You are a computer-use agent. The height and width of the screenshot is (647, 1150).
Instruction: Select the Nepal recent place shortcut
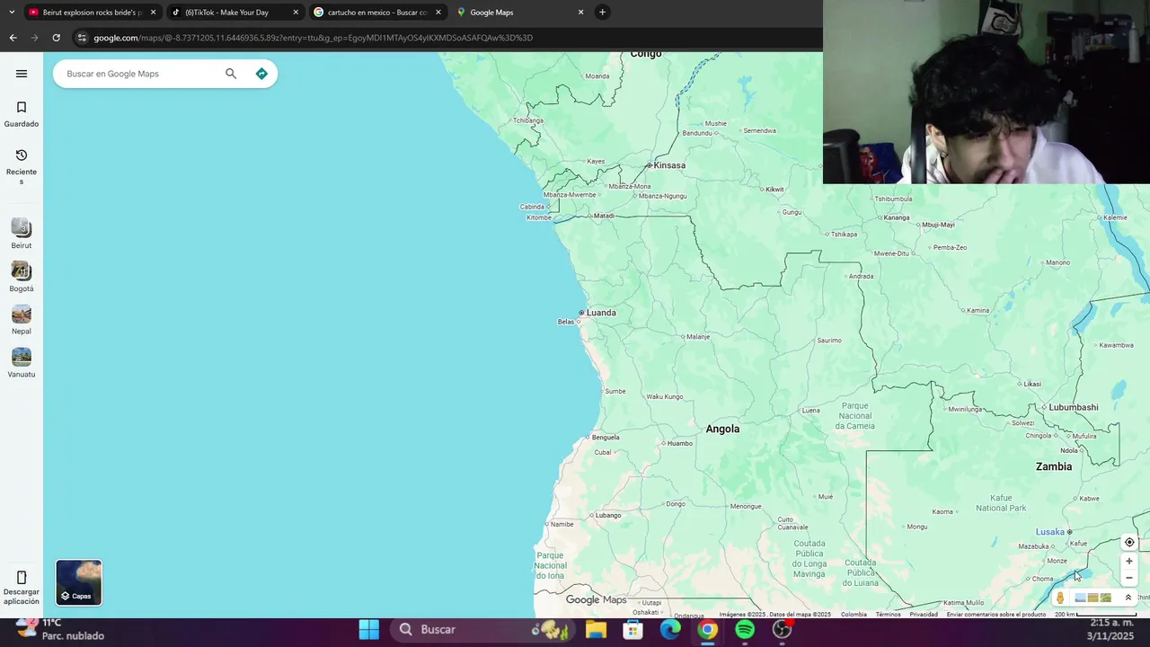pyautogui.click(x=22, y=320)
